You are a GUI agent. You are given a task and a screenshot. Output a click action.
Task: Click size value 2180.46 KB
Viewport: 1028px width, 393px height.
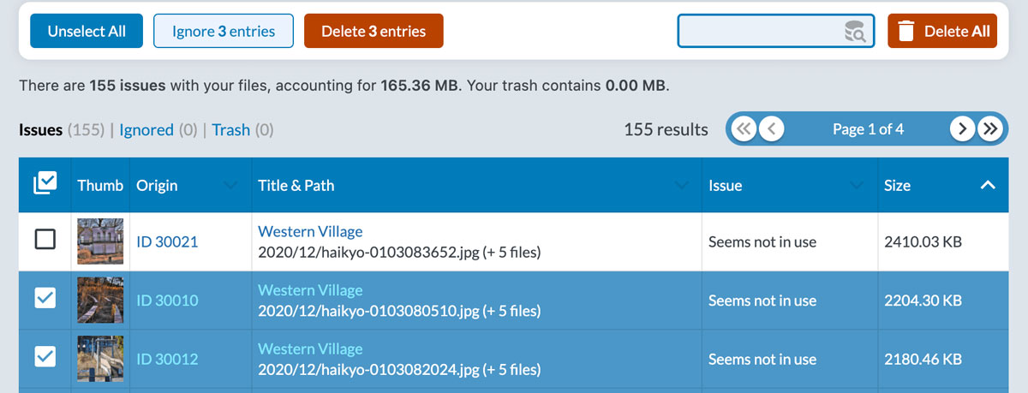point(923,359)
